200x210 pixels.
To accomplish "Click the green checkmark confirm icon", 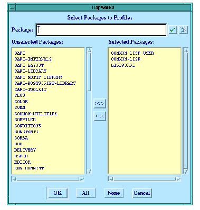I will point(173,30).
